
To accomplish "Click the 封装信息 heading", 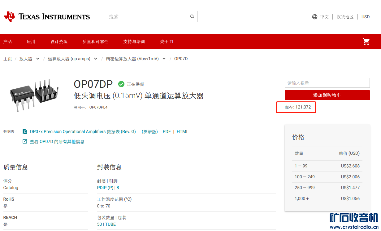I will point(109,167).
